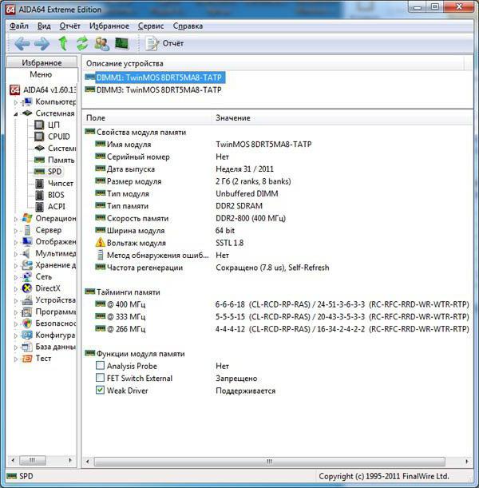Viewport: 479px width, 488px height.
Task: Open the monitor diagnostics toolbar icon
Action: pos(121,43)
